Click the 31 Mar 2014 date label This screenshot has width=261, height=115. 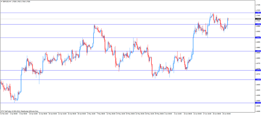pyautogui.click(x=4, y=114)
